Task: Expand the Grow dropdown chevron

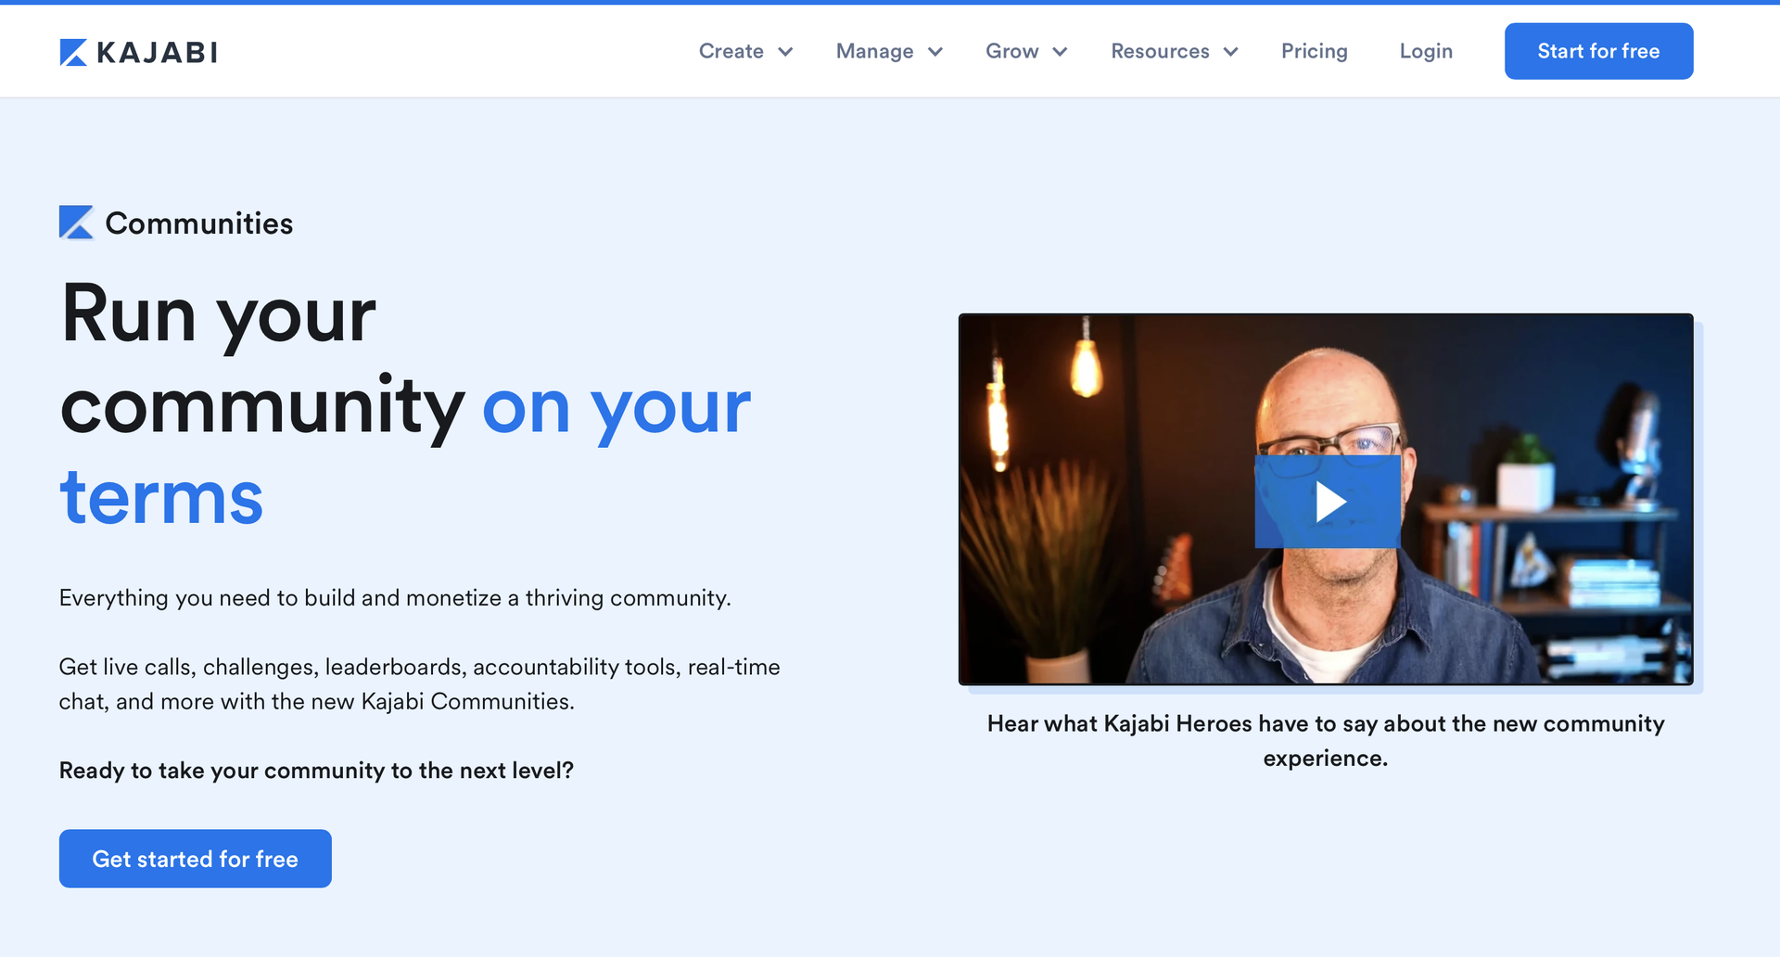Action: [x=1060, y=52]
